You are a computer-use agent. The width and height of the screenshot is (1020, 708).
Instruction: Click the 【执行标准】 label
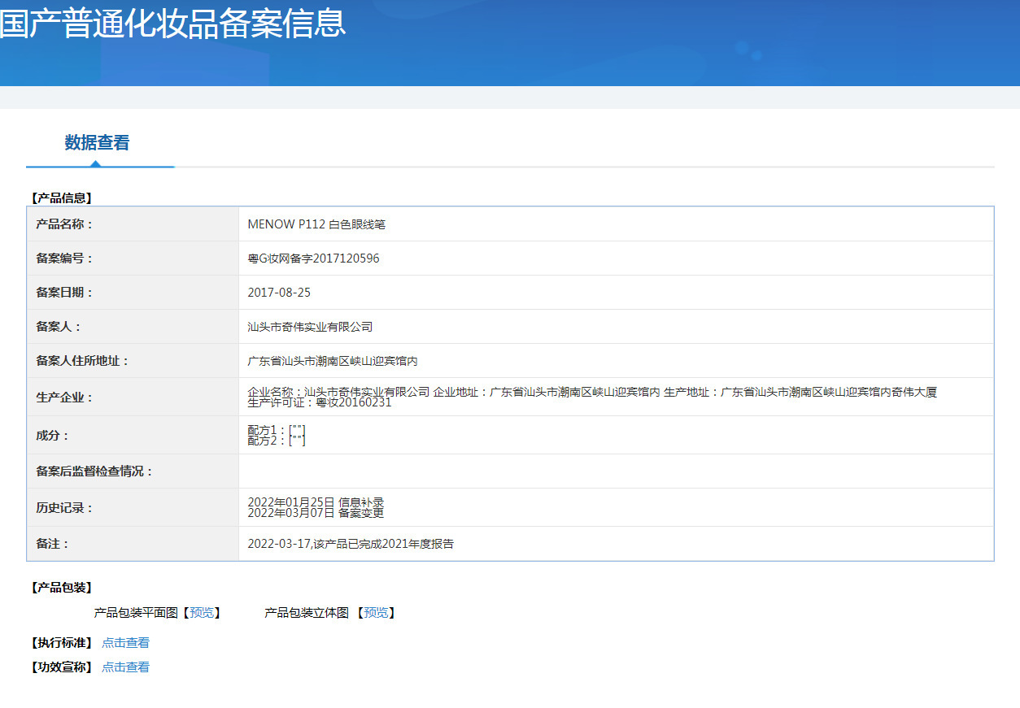(x=62, y=643)
